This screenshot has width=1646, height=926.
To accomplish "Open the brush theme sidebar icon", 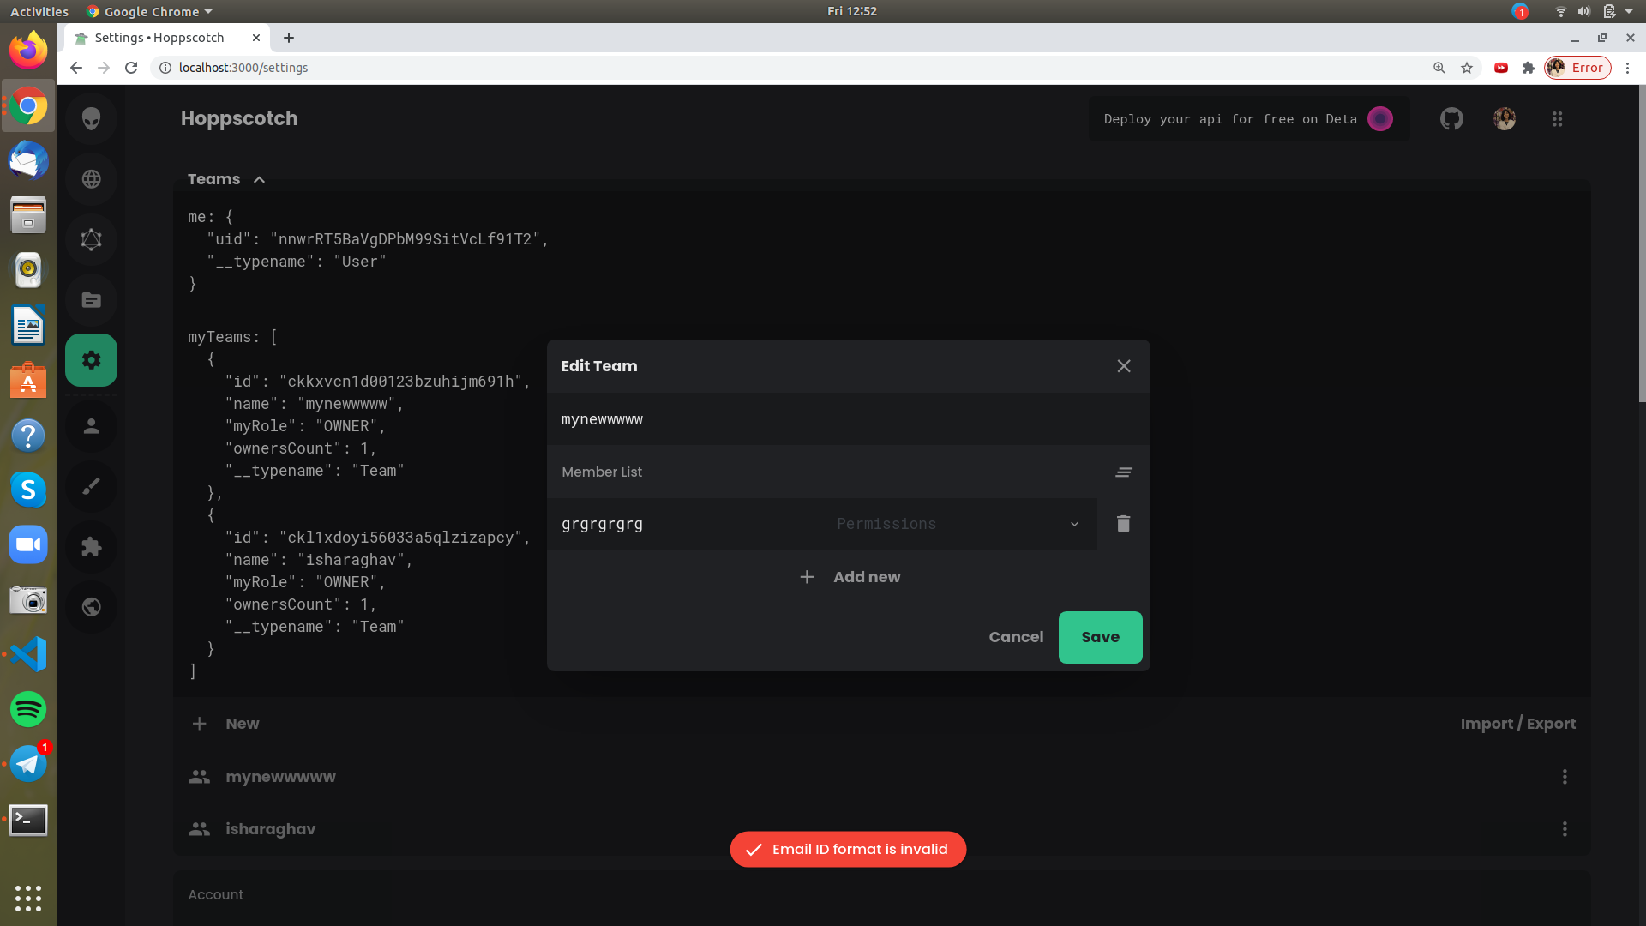I will click(x=91, y=487).
